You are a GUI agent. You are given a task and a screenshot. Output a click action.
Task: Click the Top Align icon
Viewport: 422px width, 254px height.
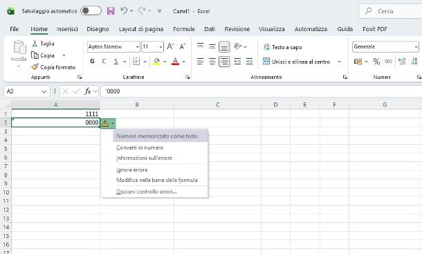pos(200,46)
